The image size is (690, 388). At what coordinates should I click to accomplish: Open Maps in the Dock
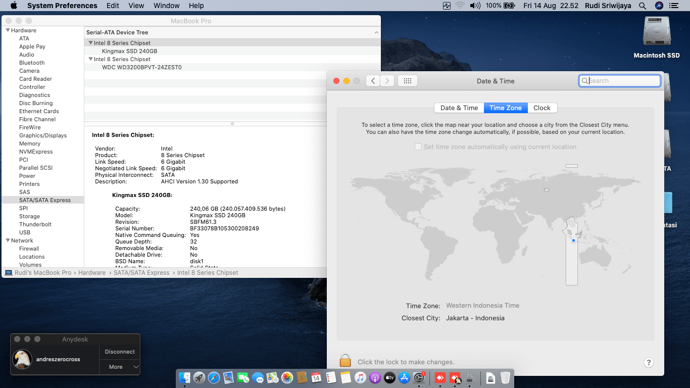click(273, 377)
